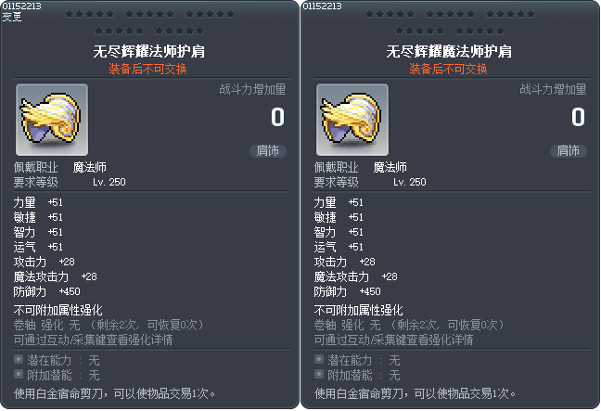Click the 潜在能力 bullet icon in the left tooltip

pos(19,359)
